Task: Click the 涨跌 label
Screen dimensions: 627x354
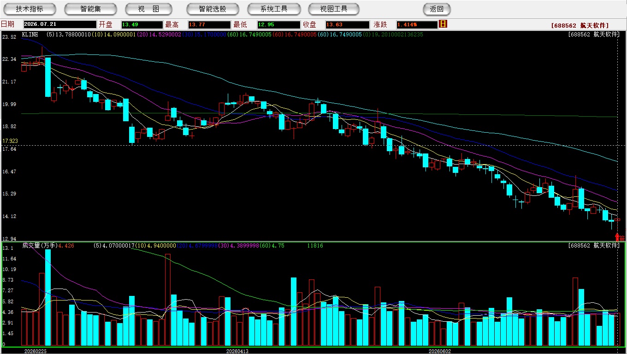Action: pyautogui.click(x=380, y=24)
